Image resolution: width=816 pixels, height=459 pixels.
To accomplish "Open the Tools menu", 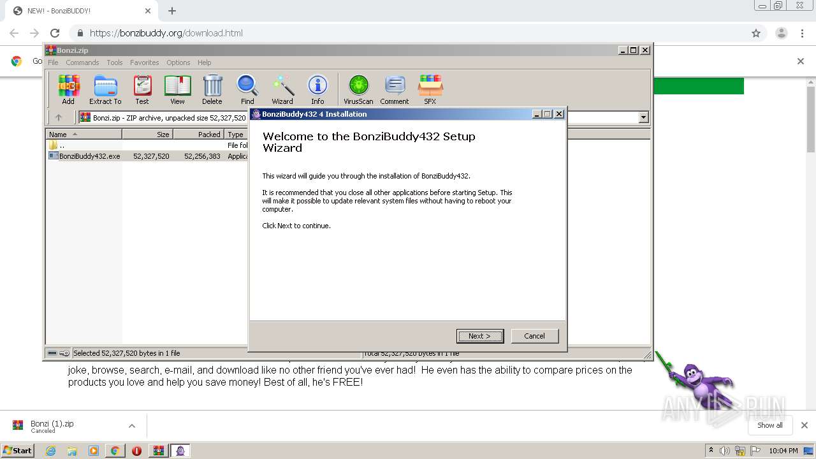I will tap(115, 62).
